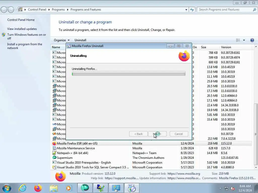The image size is (258, 193).
Task: Click the Control Panel address icon
Action: pyautogui.click(x=21, y=10)
